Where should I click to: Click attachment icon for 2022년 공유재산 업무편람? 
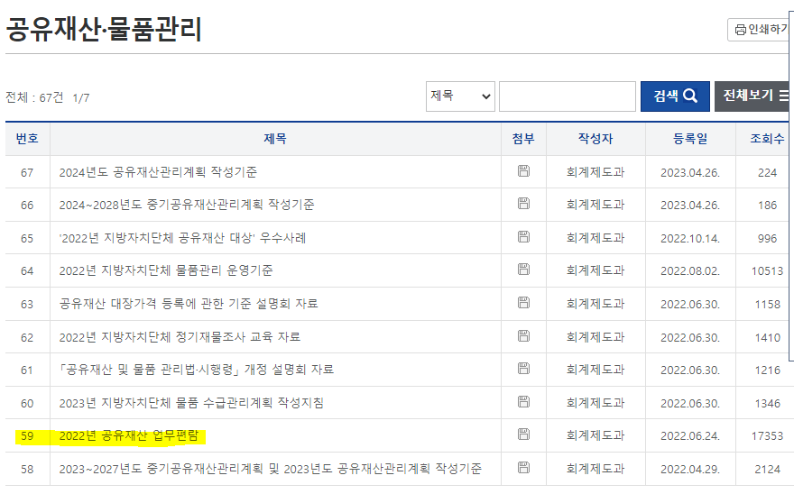523,435
